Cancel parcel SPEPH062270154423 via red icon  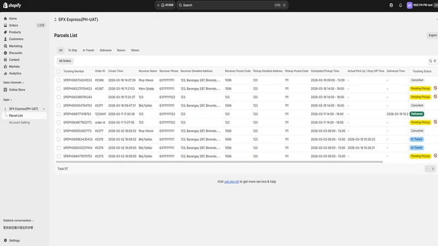click(x=435, y=88)
